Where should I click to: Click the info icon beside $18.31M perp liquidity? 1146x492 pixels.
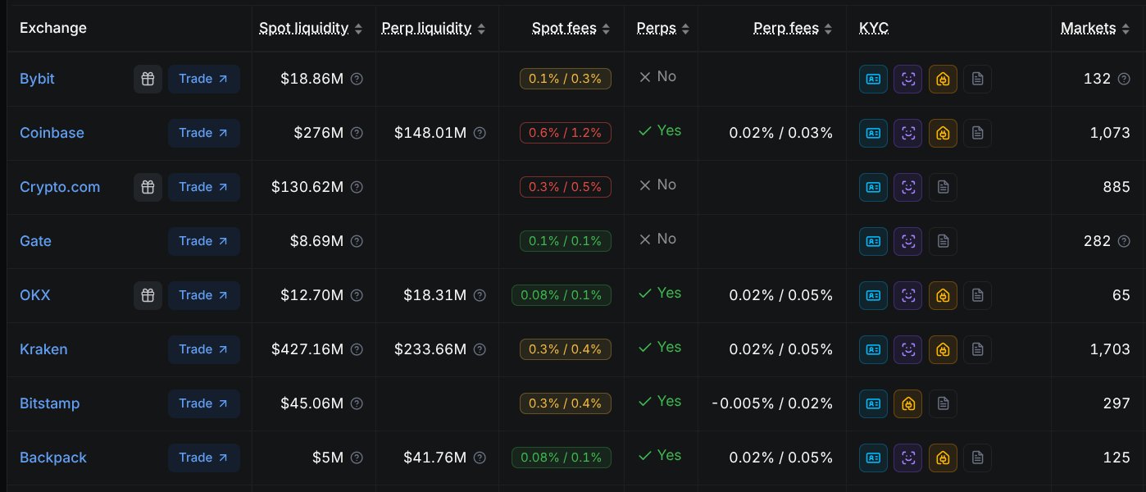click(x=480, y=295)
